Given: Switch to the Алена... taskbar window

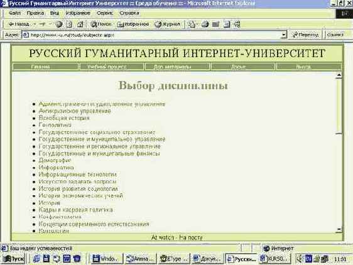Looking at the screenshot, I should [x=140, y=259].
